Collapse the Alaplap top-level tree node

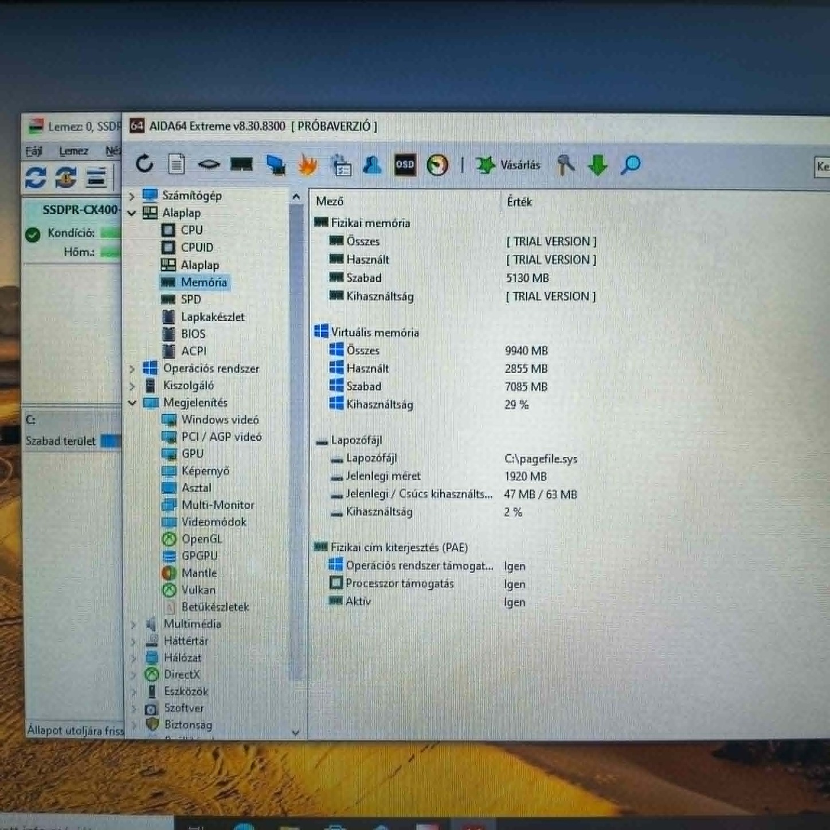click(x=132, y=213)
